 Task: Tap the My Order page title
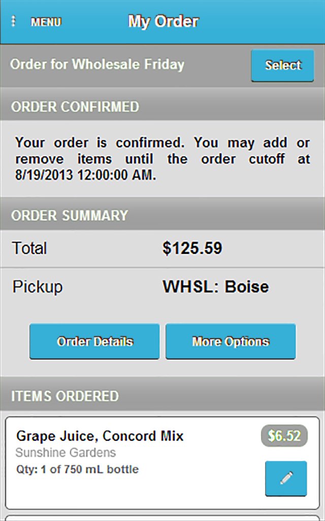click(163, 21)
